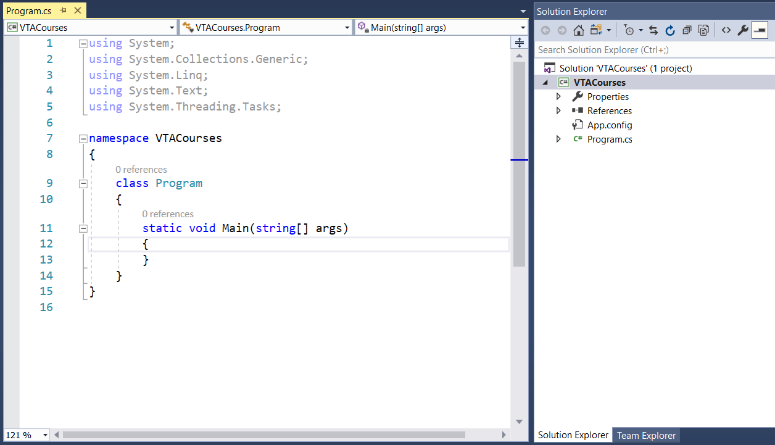Click the References icon in tree
Image resolution: width=775 pixels, height=445 pixels.
(x=578, y=110)
